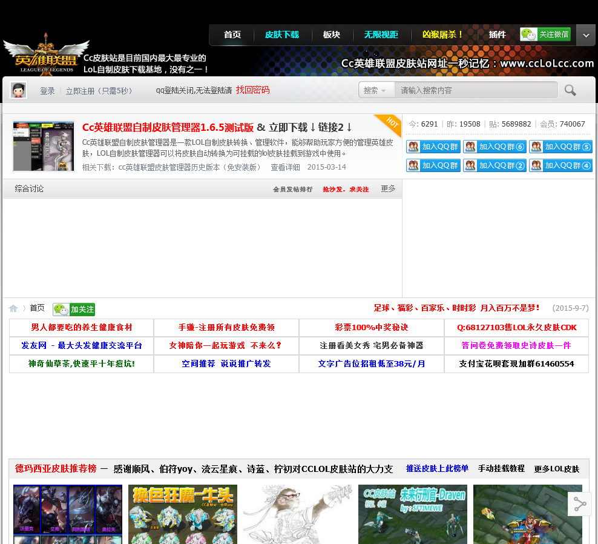Open the rightmost gameplay skin thumbnail
This screenshot has height=544, width=598.
coord(527,514)
